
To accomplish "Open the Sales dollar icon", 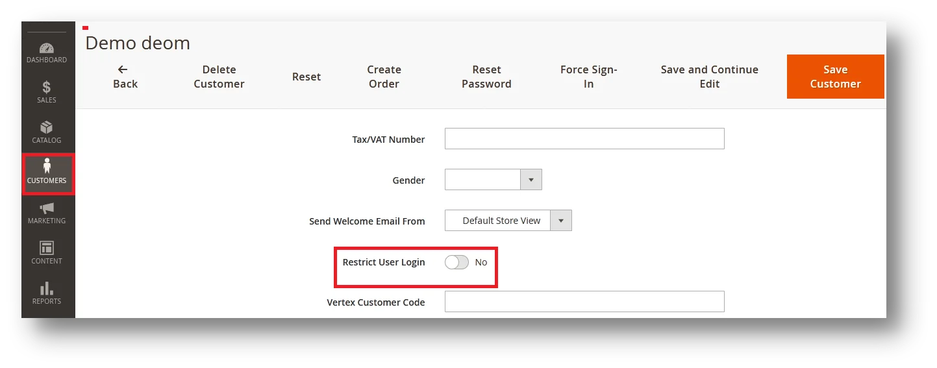I will click(x=47, y=87).
